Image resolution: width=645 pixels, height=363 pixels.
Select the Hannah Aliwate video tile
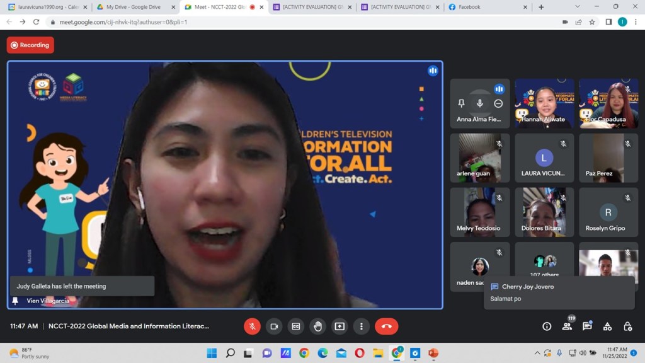[x=544, y=103]
